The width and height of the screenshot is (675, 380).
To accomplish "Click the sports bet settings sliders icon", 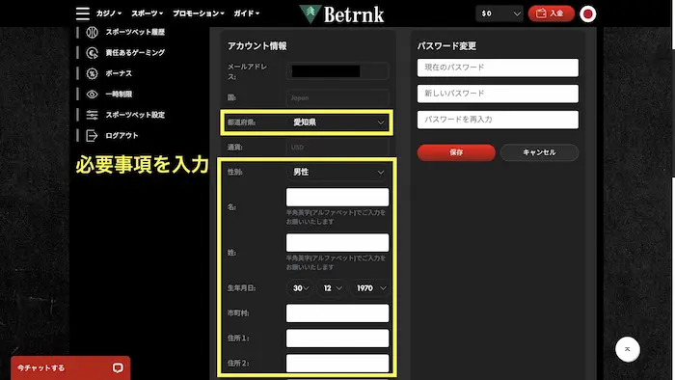I will [x=92, y=115].
